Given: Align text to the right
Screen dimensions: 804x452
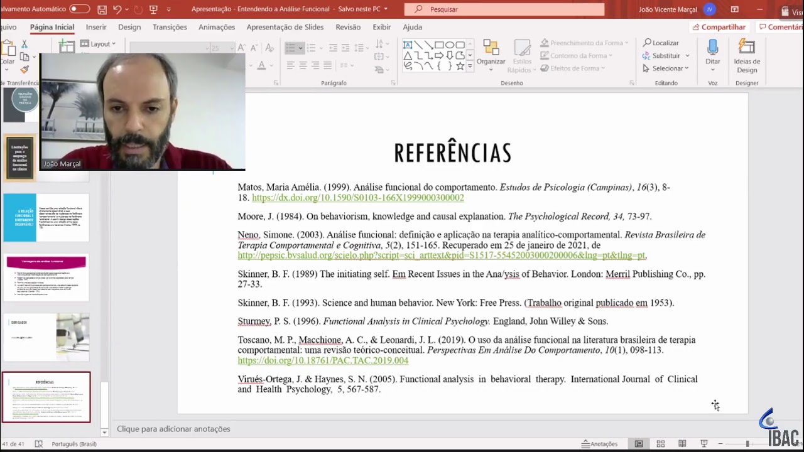Looking at the screenshot, I should click(316, 65).
